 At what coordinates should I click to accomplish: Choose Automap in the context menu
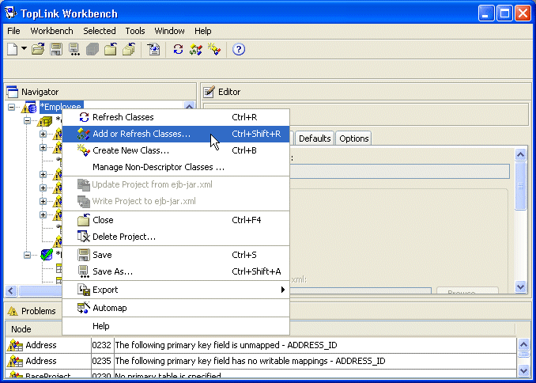coord(176,308)
